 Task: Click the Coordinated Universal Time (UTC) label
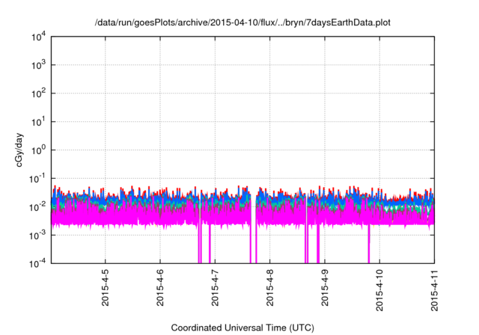click(242, 328)
